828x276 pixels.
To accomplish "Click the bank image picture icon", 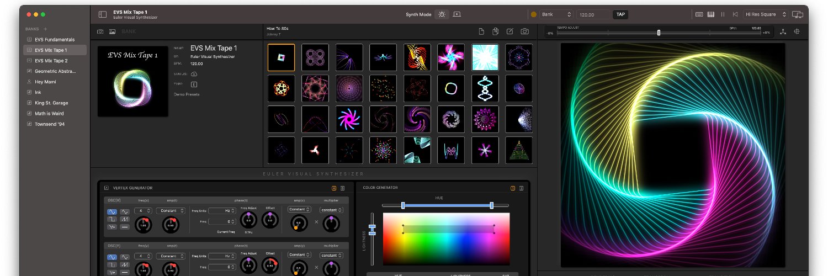I will tap(112, 32).
